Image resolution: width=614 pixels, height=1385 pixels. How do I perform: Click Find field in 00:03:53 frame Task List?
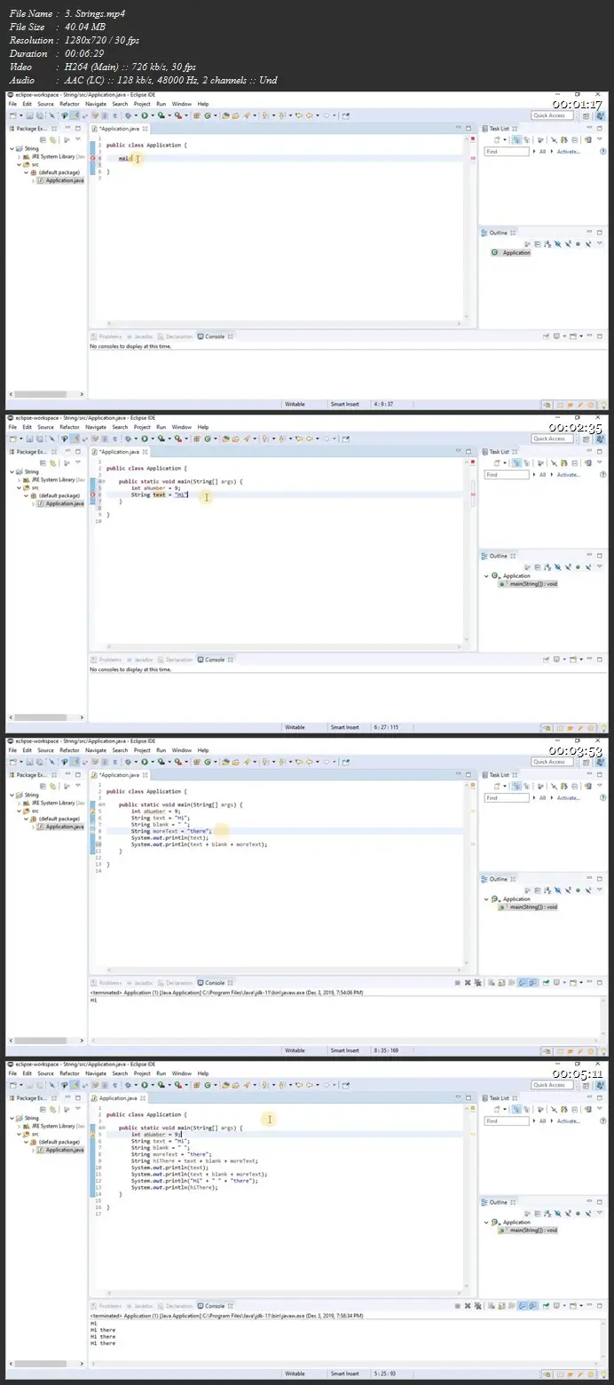pyautogui.click(x=508, y=798)
